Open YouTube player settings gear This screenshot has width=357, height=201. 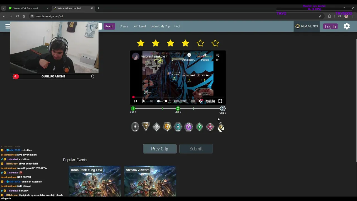(x=200, y=101)
